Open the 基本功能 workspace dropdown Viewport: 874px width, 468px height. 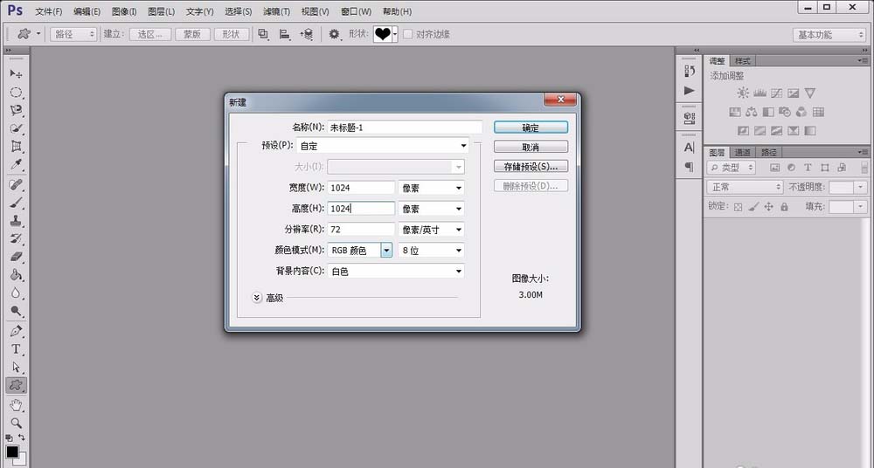(x=829, y=35)
